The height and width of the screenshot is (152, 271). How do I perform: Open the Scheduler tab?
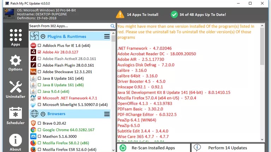[16, 116]
